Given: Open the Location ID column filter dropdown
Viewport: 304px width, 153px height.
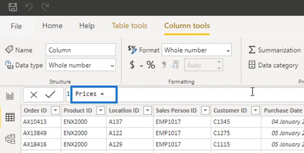Looking at the screenshot, I should pos(147,110).
